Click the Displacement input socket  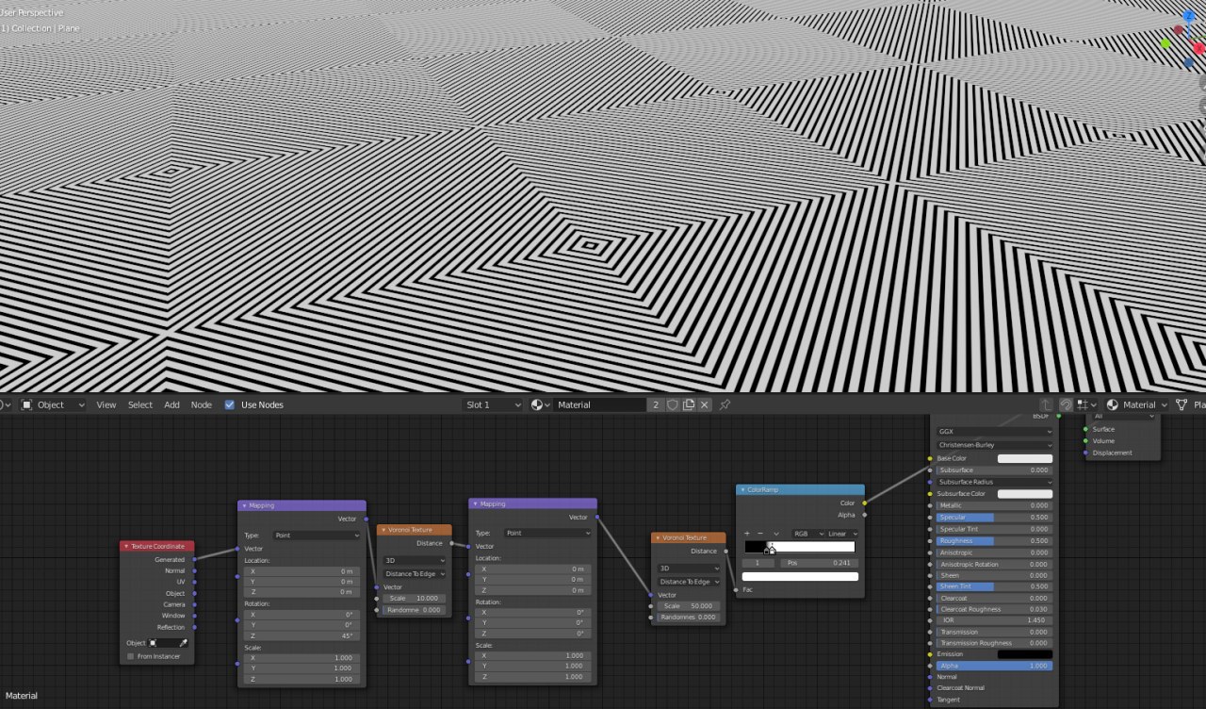(1084, 453)
